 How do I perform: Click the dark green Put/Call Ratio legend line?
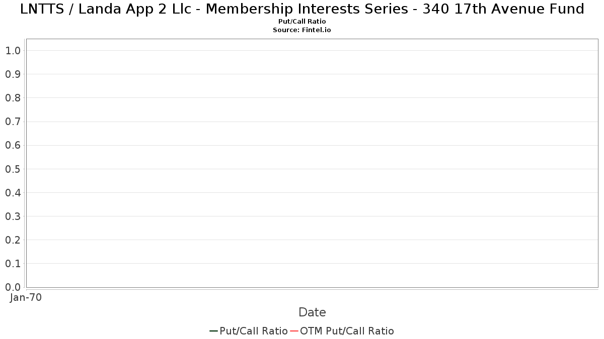pyautogui.click(x=213, y=331)
